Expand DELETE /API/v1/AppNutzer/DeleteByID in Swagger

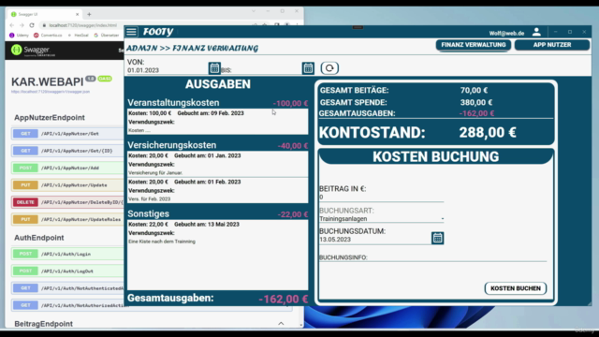[x=67, y=202]
